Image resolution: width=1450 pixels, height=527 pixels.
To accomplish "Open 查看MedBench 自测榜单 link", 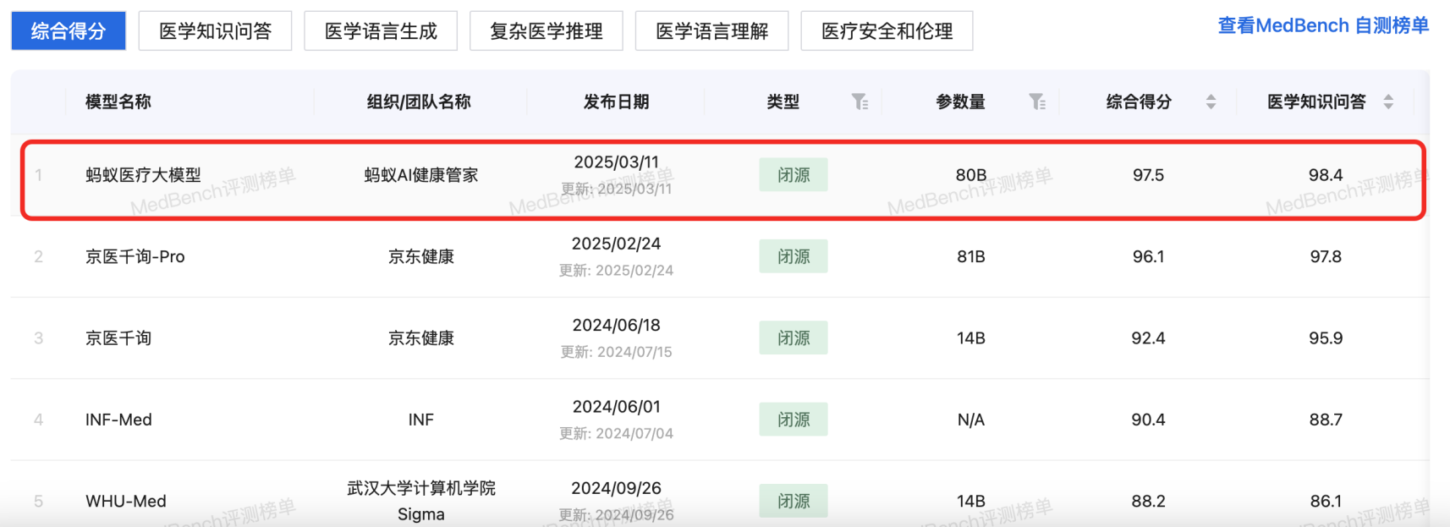I will (1323, 25).
